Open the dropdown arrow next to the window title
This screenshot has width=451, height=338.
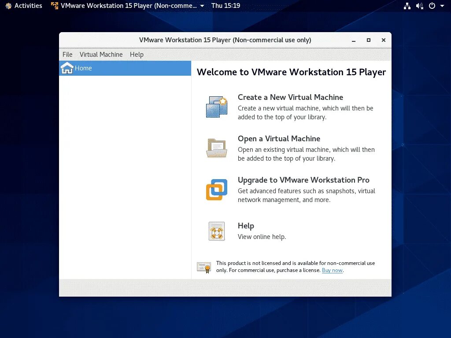pyautogui.click(x=202, y=6)
